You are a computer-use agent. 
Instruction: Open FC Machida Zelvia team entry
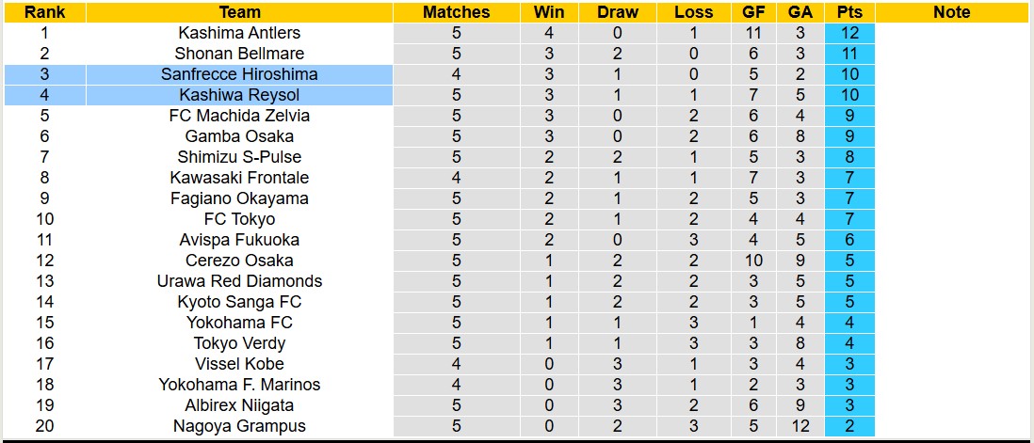(x=239, y=116)
